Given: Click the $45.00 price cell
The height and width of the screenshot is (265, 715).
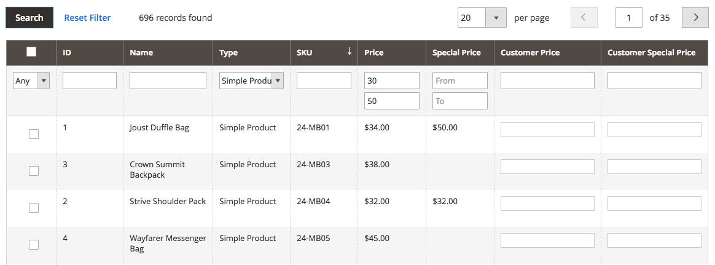Looking at the screenshot, I should pos(377,239).
